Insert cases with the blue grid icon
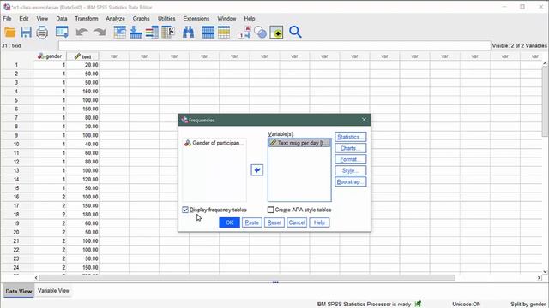The height and width of the screenshot is (308, 549). (x=208, y=33)
